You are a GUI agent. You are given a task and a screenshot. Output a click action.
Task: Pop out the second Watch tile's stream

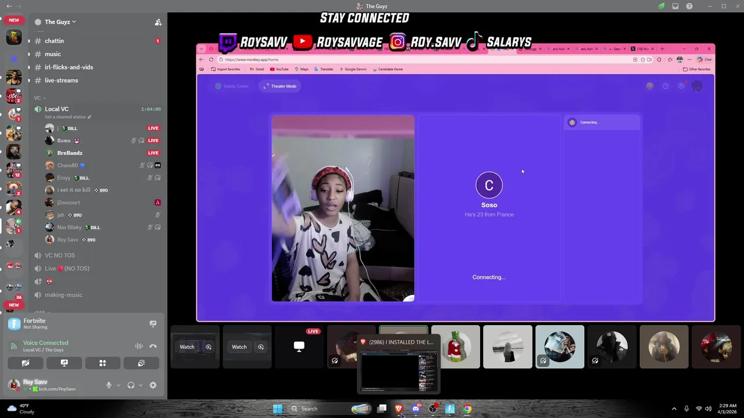point(261,347)
